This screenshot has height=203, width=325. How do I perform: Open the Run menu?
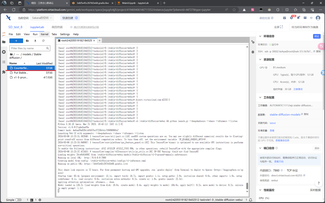click(35, 34)
